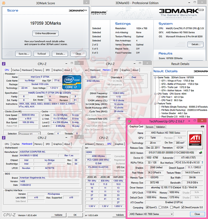The height and width of the screenshot is (219, 208).
Task: Click the GPU-Z camera screenshot icon
Action: [x=203, y=127]
